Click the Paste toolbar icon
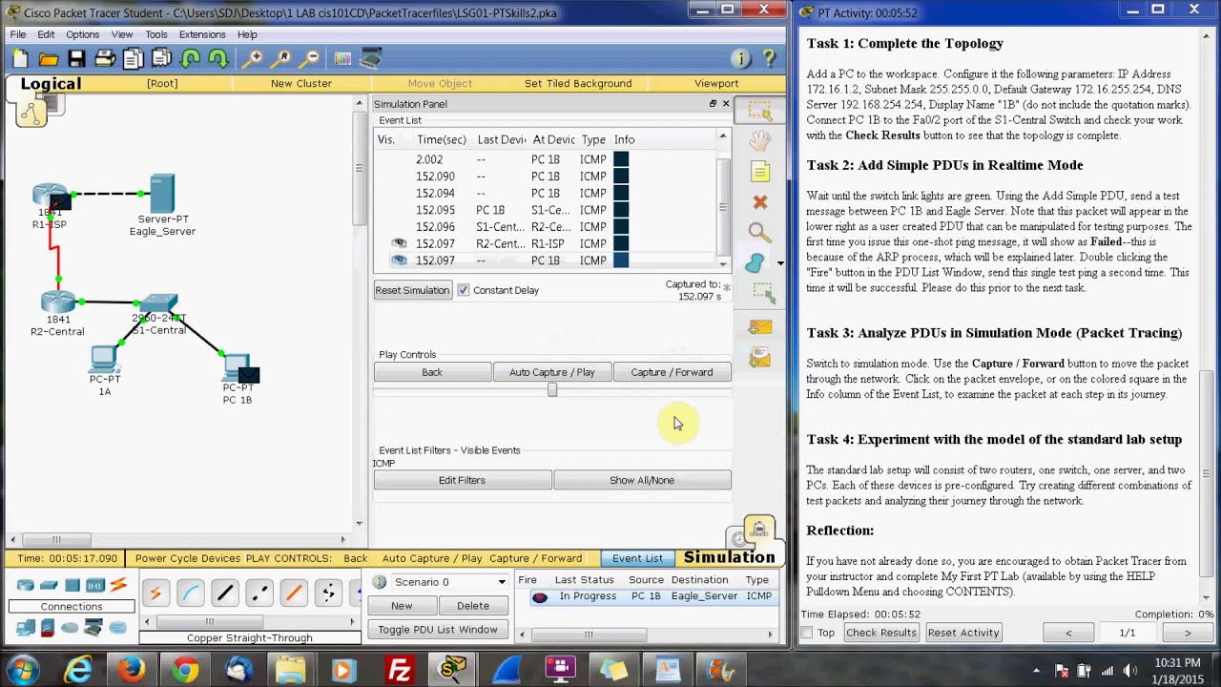This screenshot has height=687, width=1221. (161, 59)
